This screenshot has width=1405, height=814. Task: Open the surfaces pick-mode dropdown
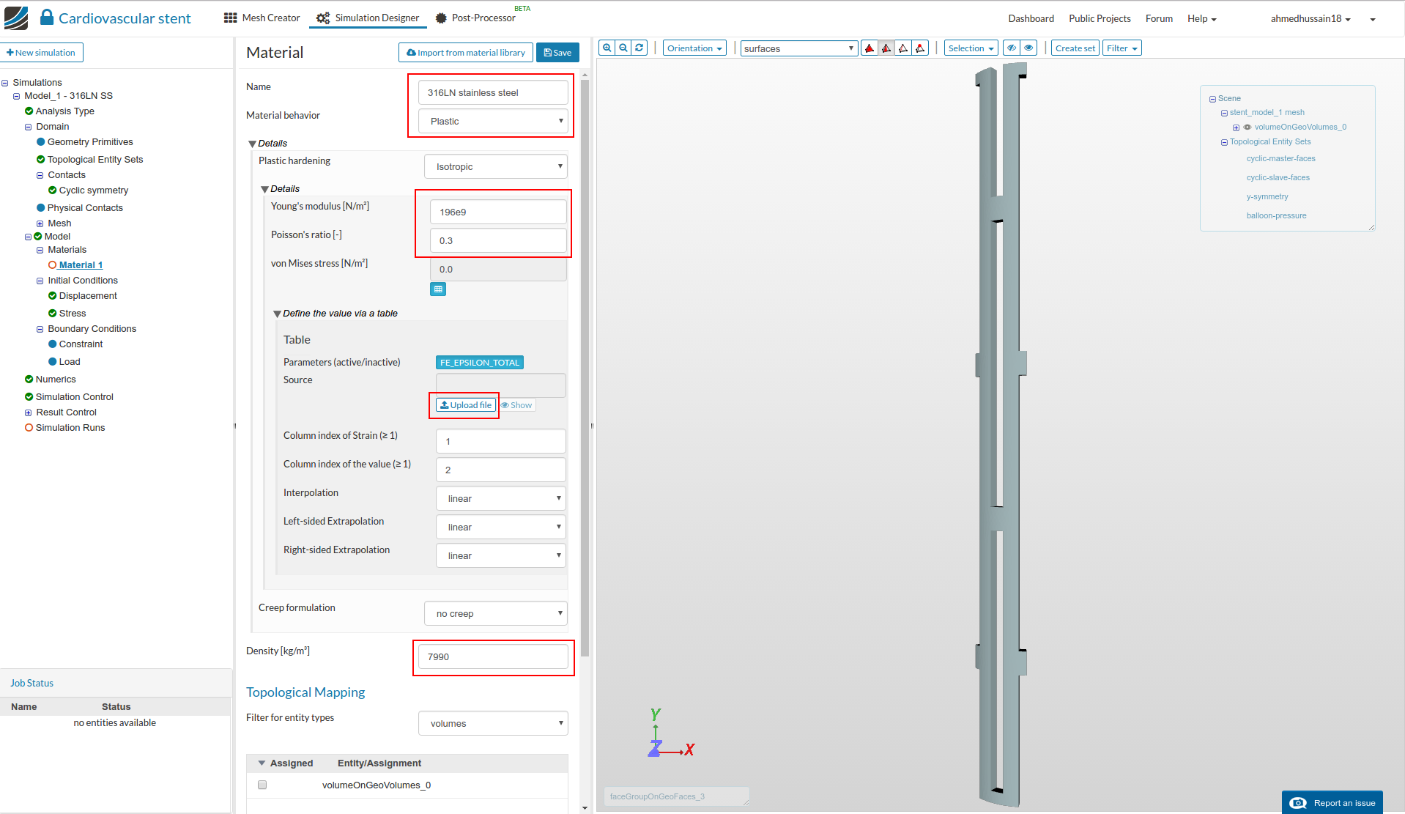(799, 48)
